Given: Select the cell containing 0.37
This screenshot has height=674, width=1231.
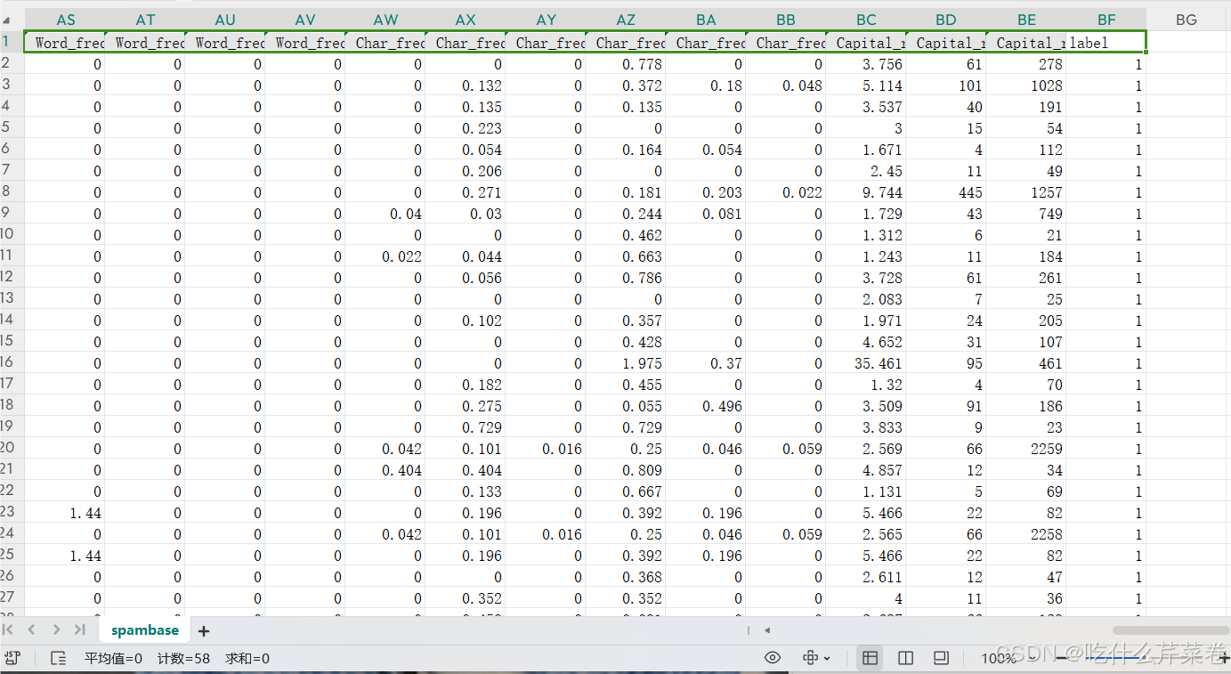Looking at the screenshot, I should [706, 363].
